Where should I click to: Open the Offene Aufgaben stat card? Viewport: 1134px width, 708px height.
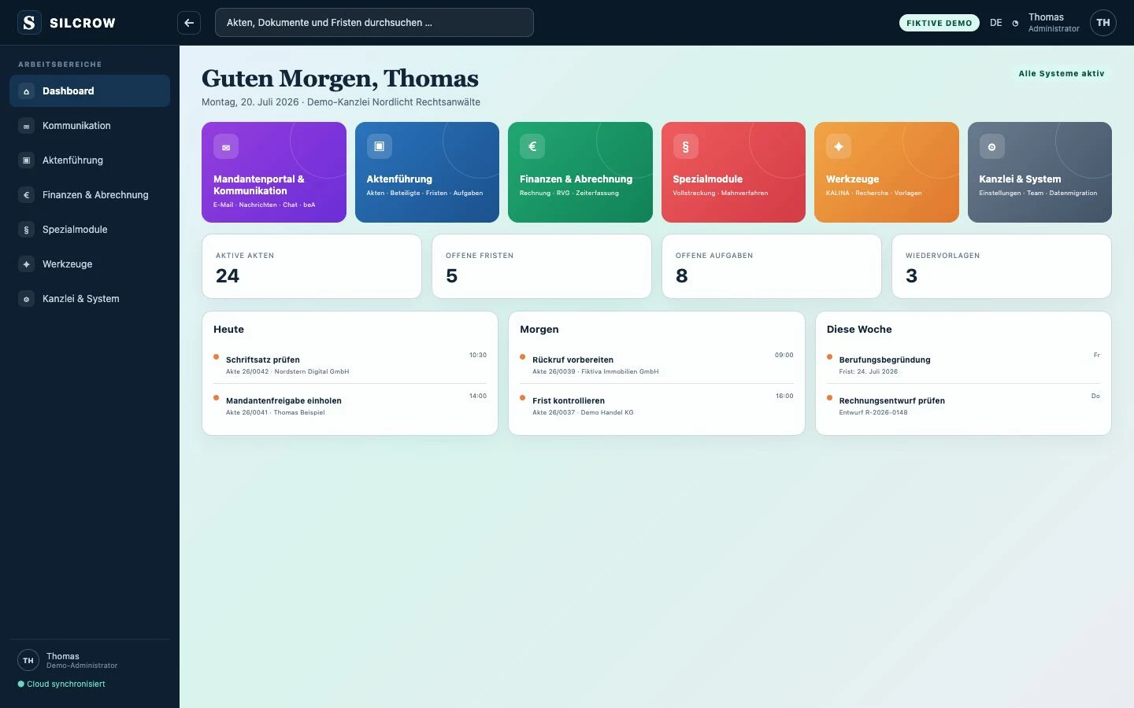tap(772, 267)
